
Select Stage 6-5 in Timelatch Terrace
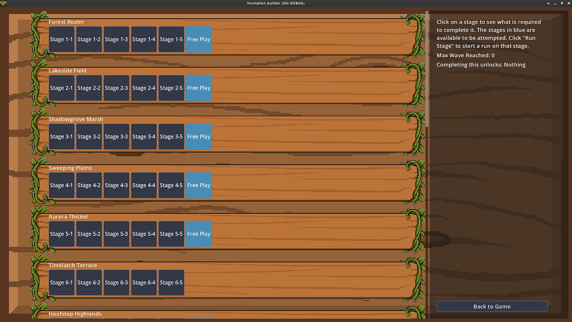pos(171,282)
